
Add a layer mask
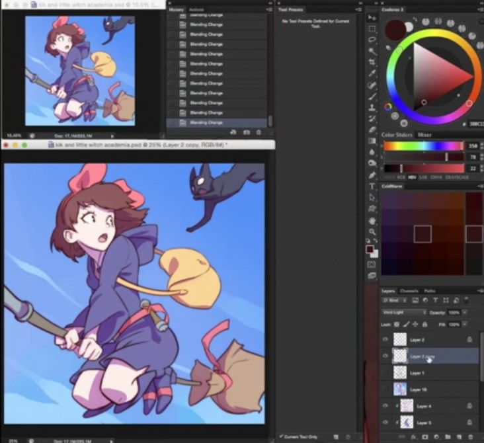coord(425,437)
